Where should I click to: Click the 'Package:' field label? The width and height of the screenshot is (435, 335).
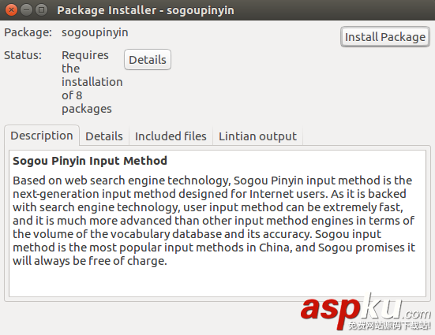(x=28, y=32)
